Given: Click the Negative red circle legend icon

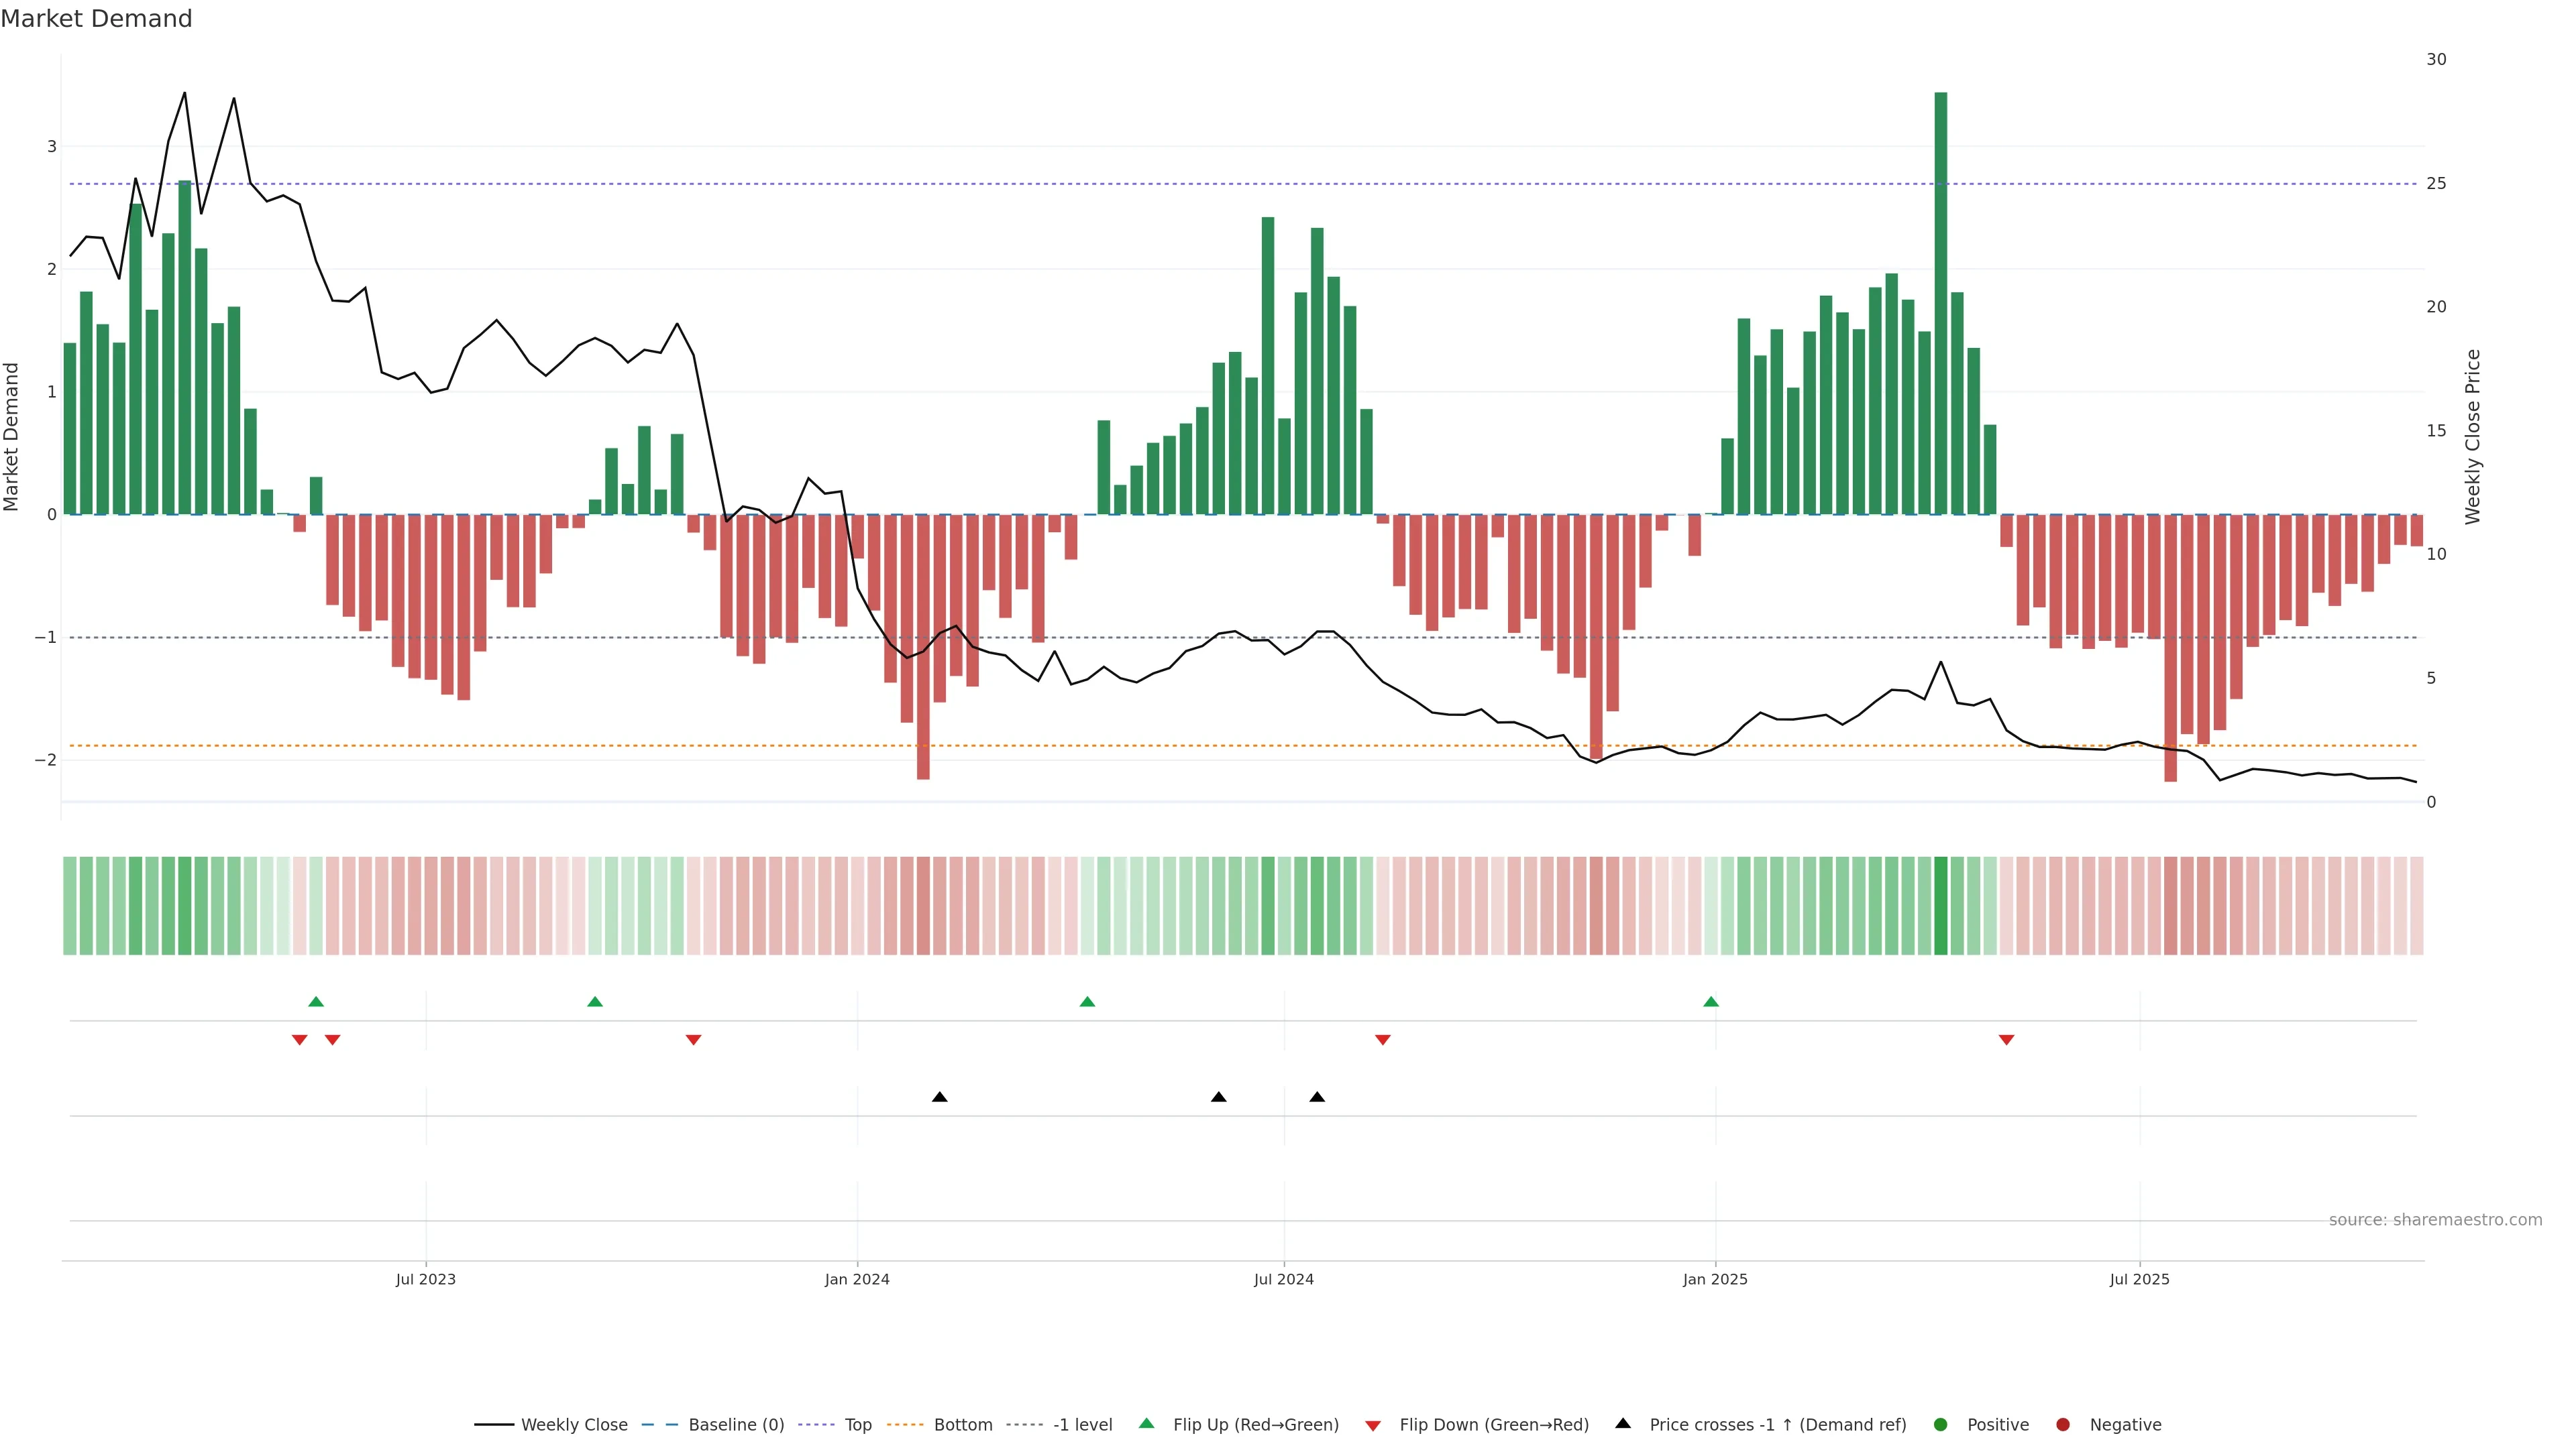Looking at the screenshot, I should pyautogui.click(x=2062, y=1424).
